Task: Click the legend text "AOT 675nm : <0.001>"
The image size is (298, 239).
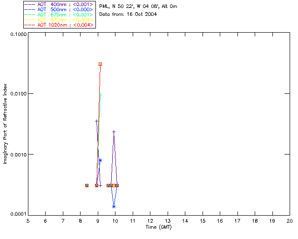Action: point(65,14)
